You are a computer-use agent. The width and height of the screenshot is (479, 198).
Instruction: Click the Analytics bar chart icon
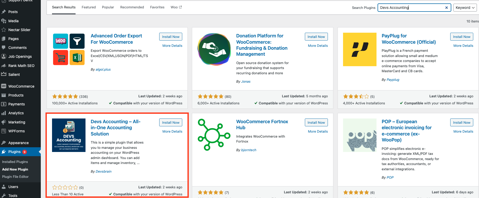[x=4, y=113]
